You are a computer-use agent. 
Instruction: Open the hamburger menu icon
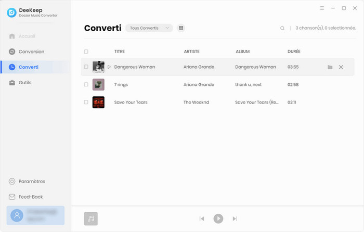click(322, 8)
